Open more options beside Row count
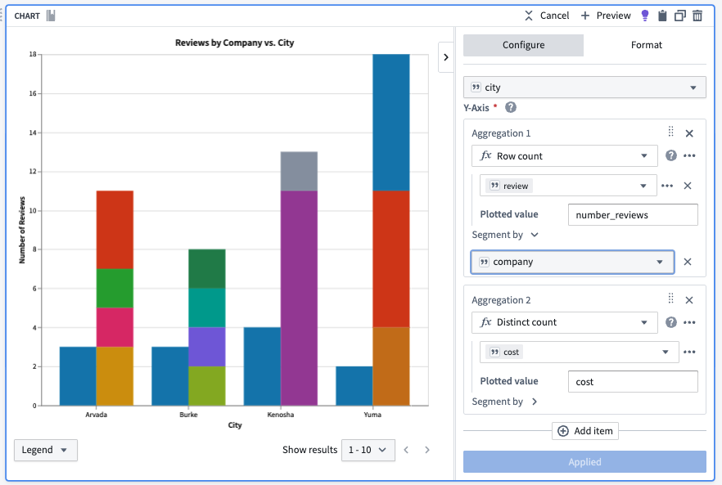Viewport: 722px width, 485px height. (x=689, y=155)
